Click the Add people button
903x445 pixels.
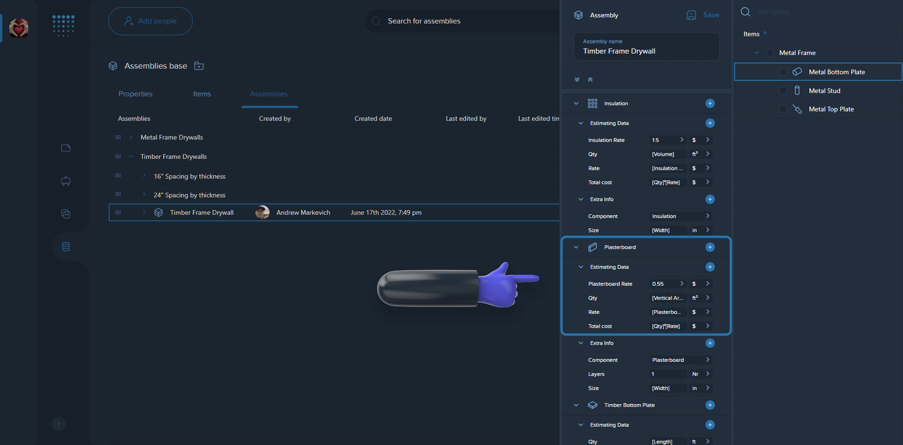[x=150, y=21]
